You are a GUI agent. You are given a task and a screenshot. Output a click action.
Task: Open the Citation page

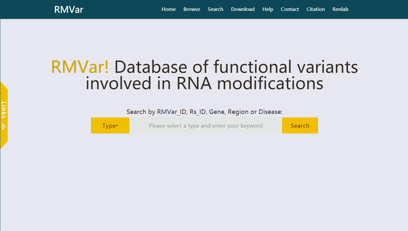pos(315,9)
